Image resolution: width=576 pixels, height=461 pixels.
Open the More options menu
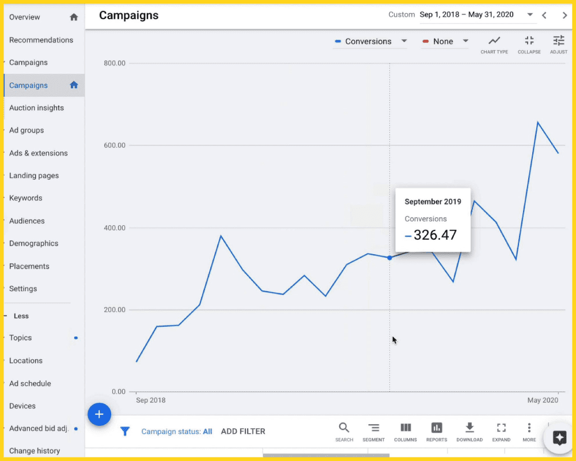529,432
